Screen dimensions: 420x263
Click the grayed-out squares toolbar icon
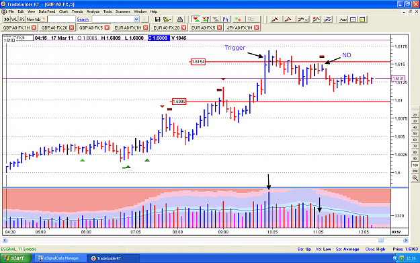[251, 20]
